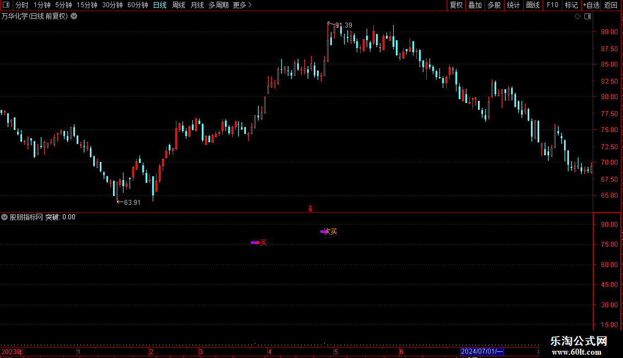This screenshot has width=623, height=358.
Task: Expand the 股朋指标网 indicator dropdown
Action: (4, 217)
